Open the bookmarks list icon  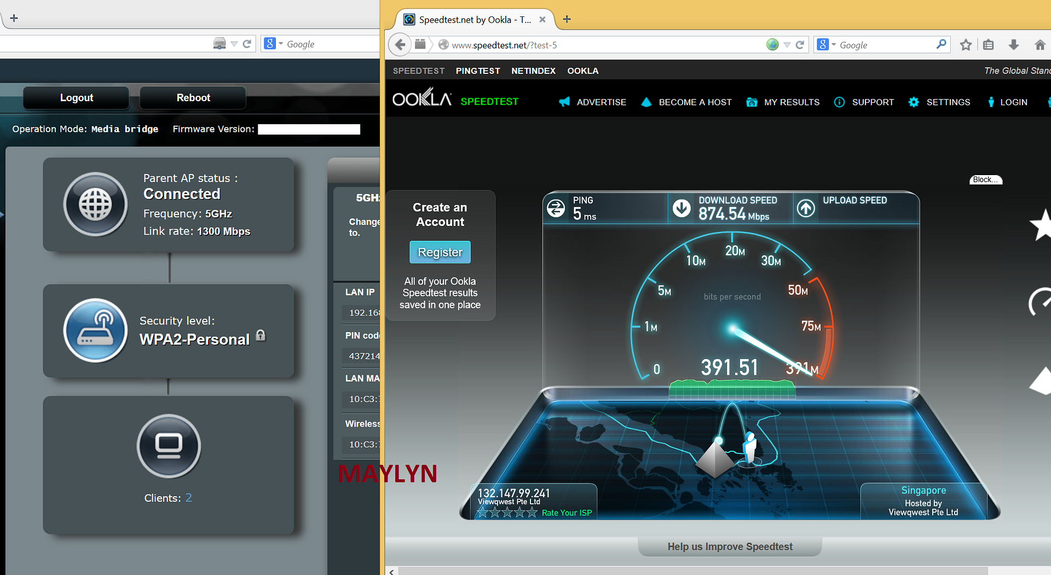tap(988, 45)
